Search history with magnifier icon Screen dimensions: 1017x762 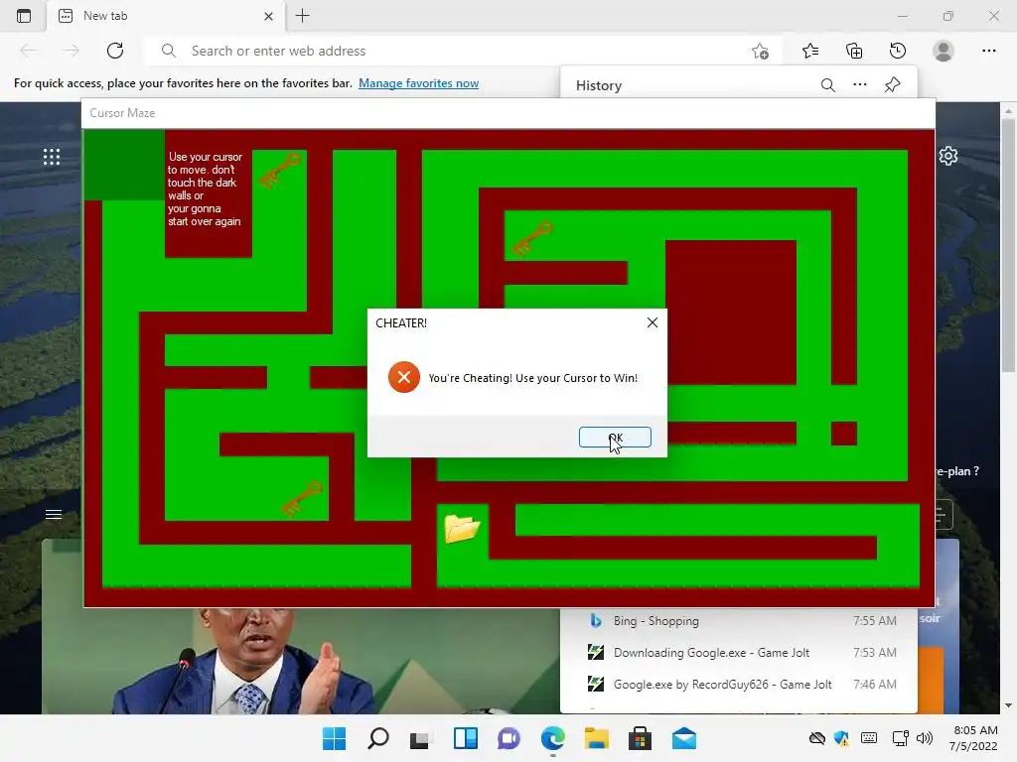(827, 85)
